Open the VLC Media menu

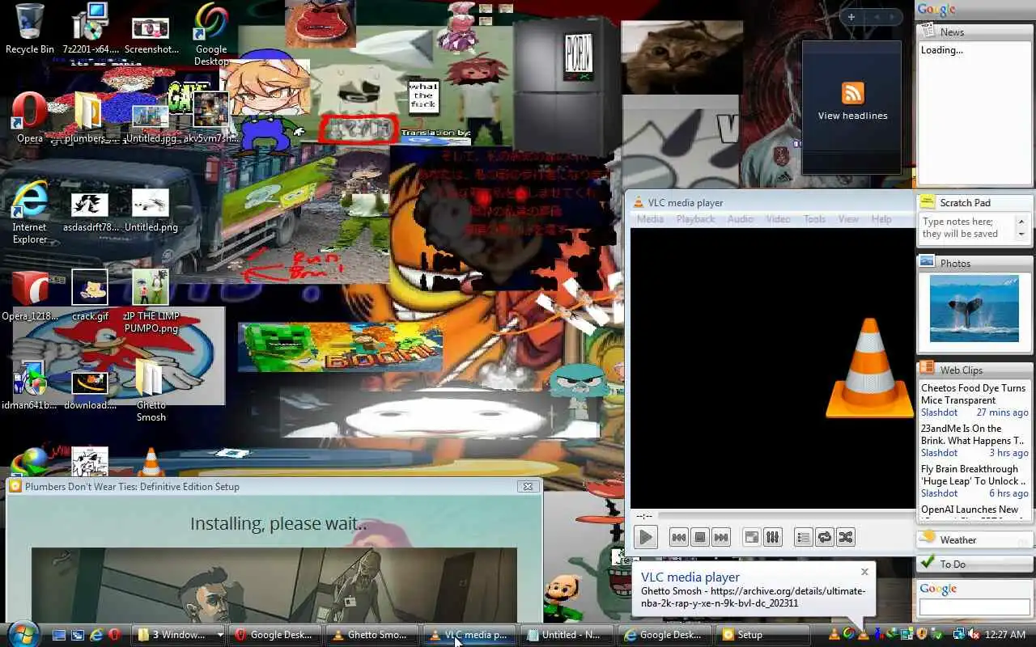[x=650, y=219]
